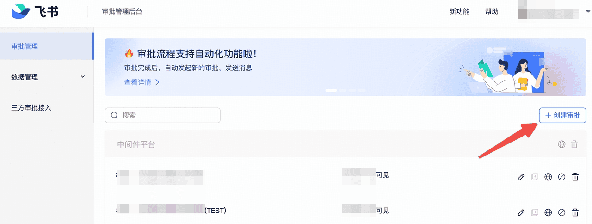
Task: Click the disable icon in the (TEST) row
Action: click(x=561, y=213)
